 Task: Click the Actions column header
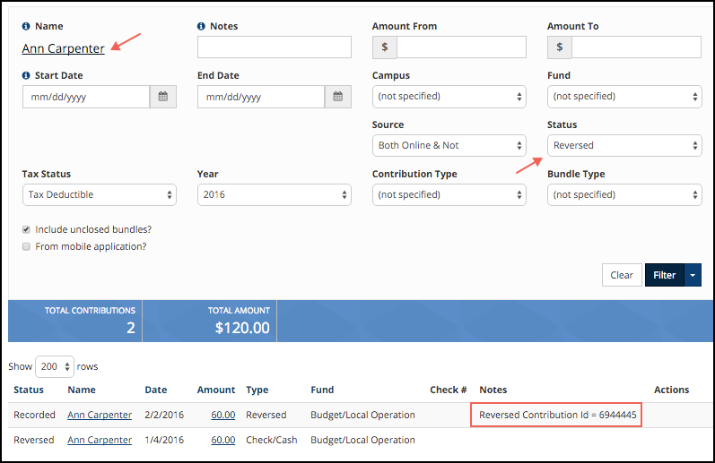coord(671,390)
